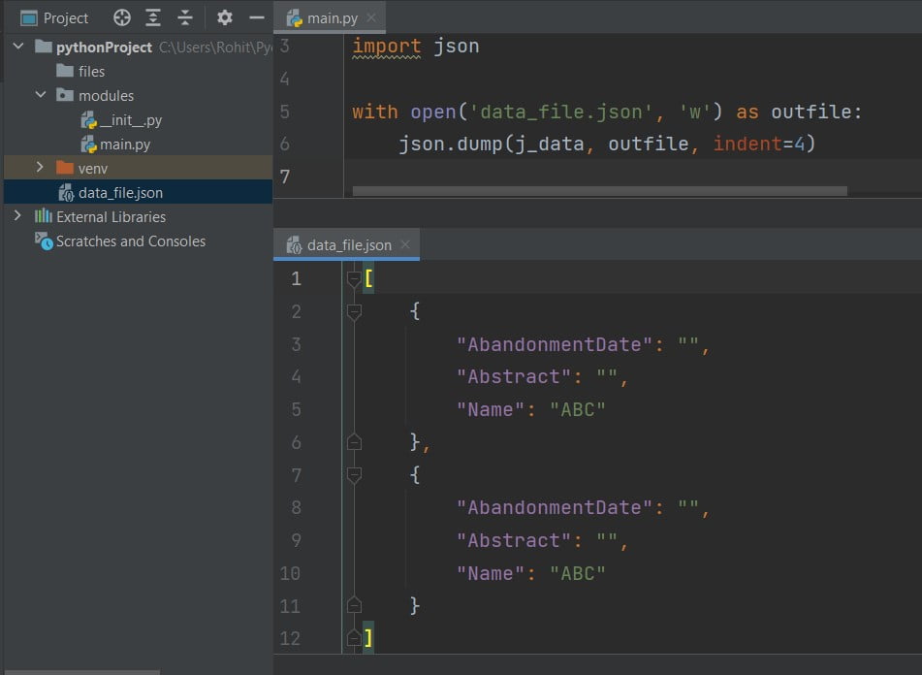Close the data_file.json tab
Viewport: 922px width, 675px height.
pos(405,244)
